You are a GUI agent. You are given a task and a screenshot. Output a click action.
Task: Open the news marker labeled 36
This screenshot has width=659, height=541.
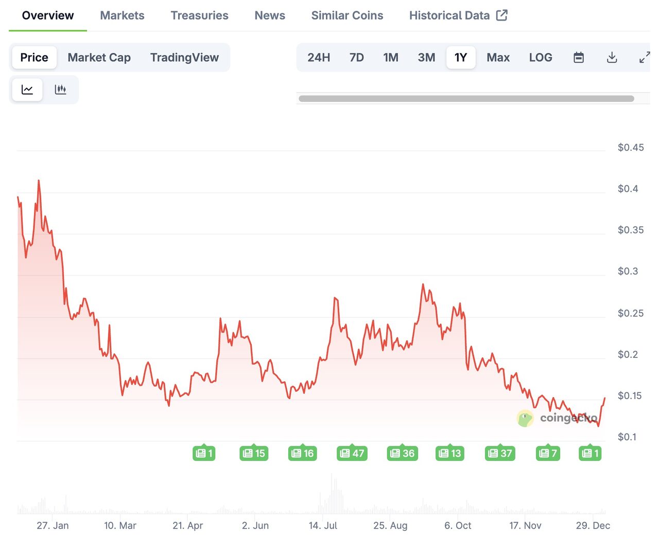pos(402,453)
